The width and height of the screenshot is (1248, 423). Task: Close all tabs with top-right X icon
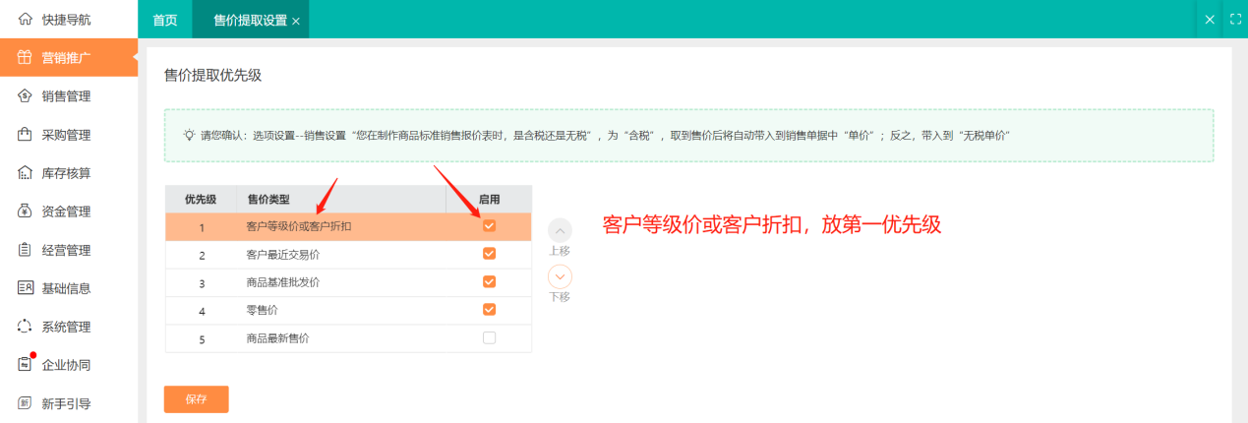tap(1210, 20)
